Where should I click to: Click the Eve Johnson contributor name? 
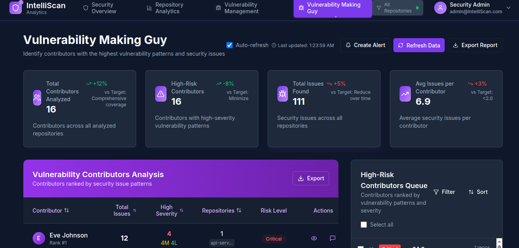click(x=68, y=235)
